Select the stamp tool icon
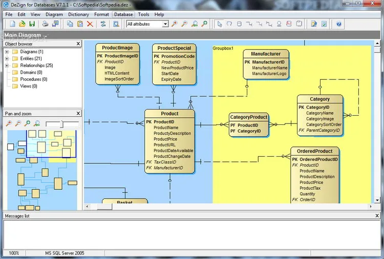This screenshot has height=259, width=384. 279,24
